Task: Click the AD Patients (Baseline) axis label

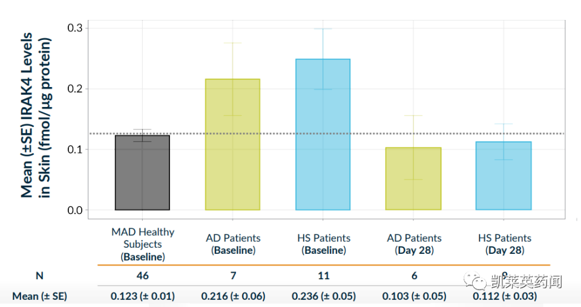Action: [x=233, y=244]
